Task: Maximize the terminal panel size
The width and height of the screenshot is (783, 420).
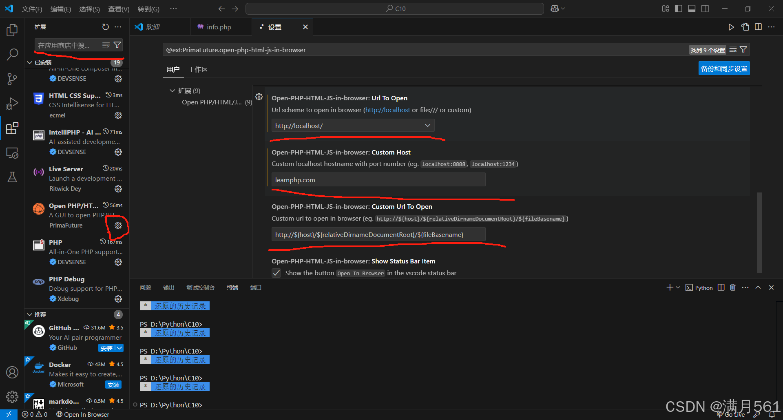Action: point(758,287)
